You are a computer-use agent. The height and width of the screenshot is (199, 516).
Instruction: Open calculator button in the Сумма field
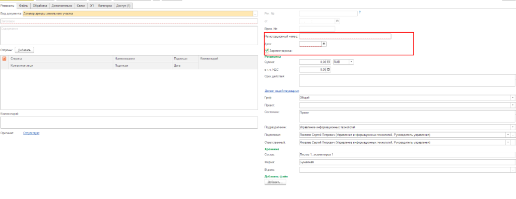328,62
